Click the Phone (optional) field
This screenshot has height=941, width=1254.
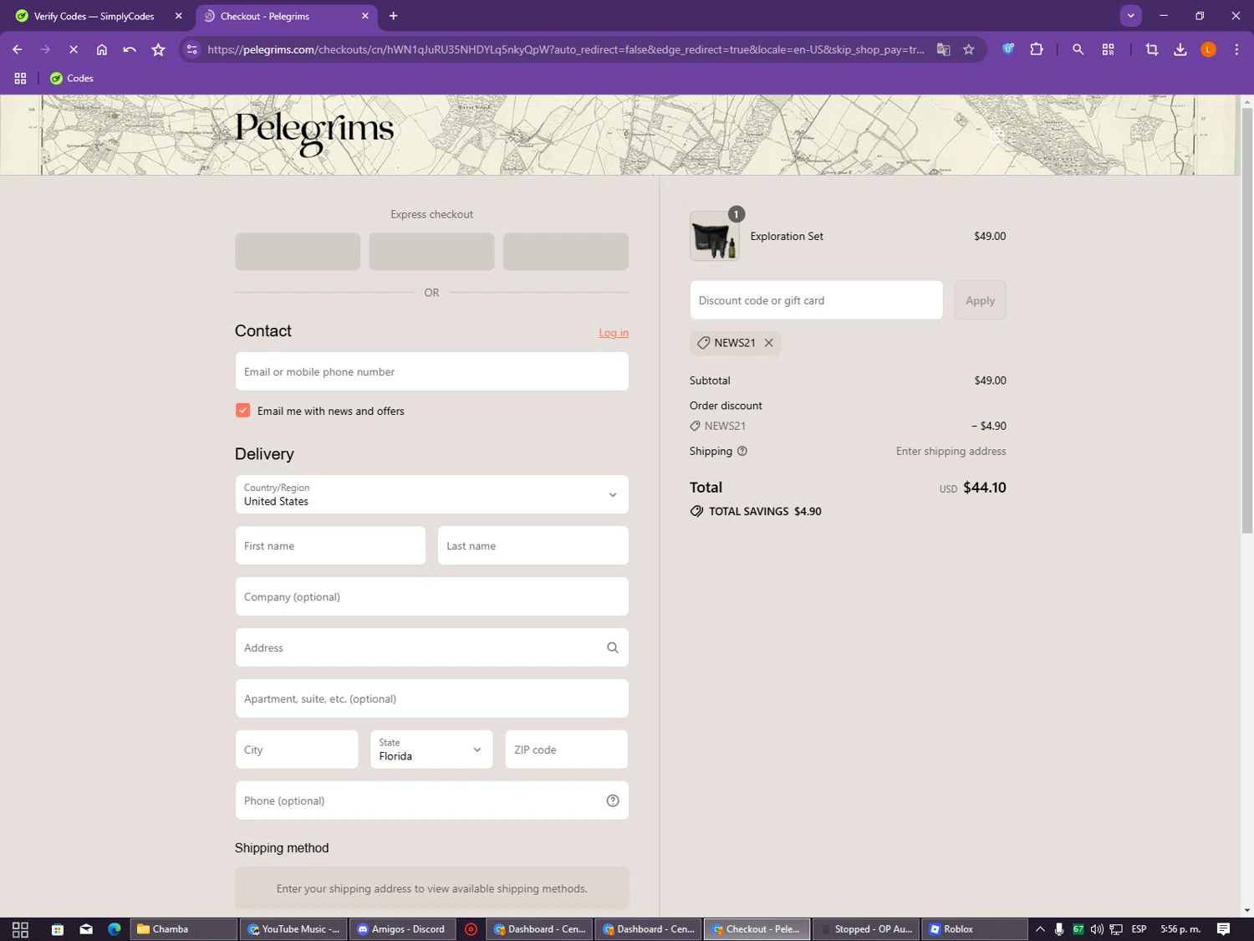coord(431,800)
